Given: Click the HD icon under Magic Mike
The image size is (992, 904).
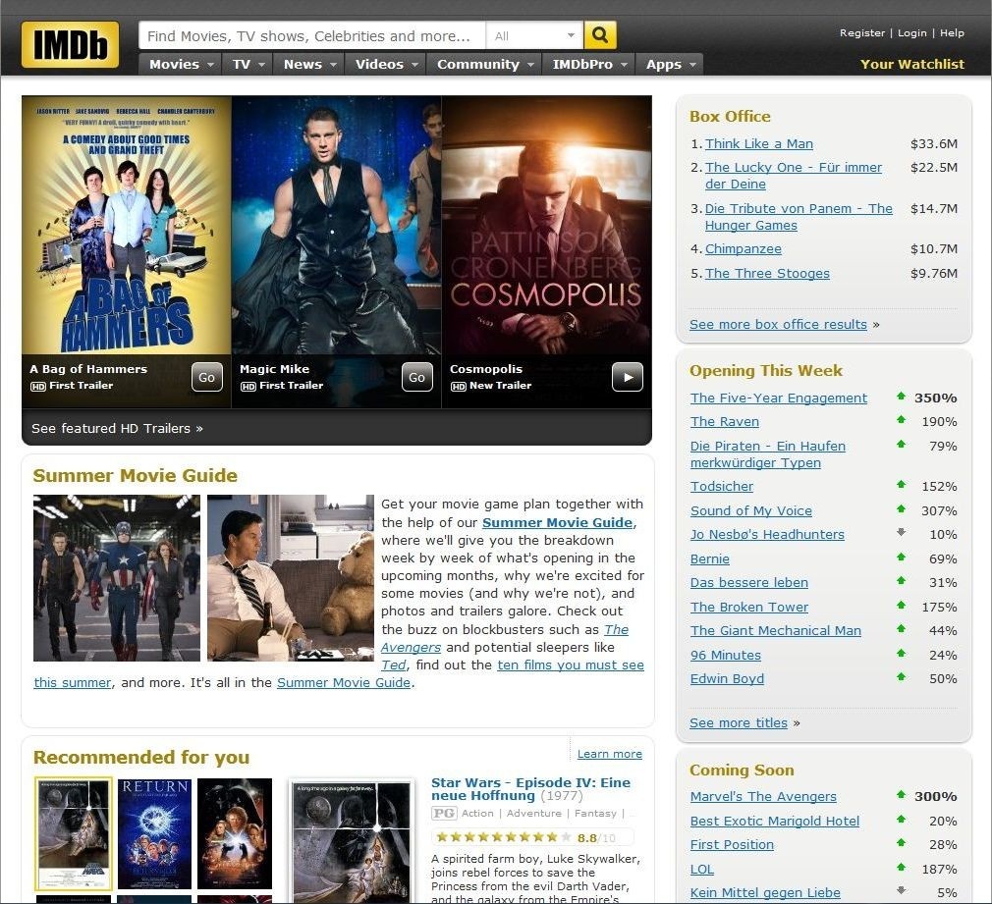Looking at the screenshot, I should pos(248,387).
